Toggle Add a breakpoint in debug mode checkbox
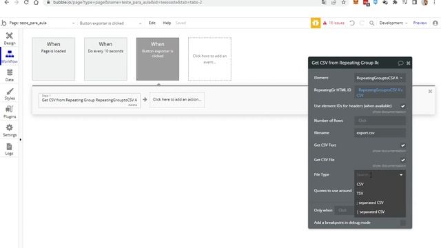Viewport: 441px width, 248px height. [402, 223]
